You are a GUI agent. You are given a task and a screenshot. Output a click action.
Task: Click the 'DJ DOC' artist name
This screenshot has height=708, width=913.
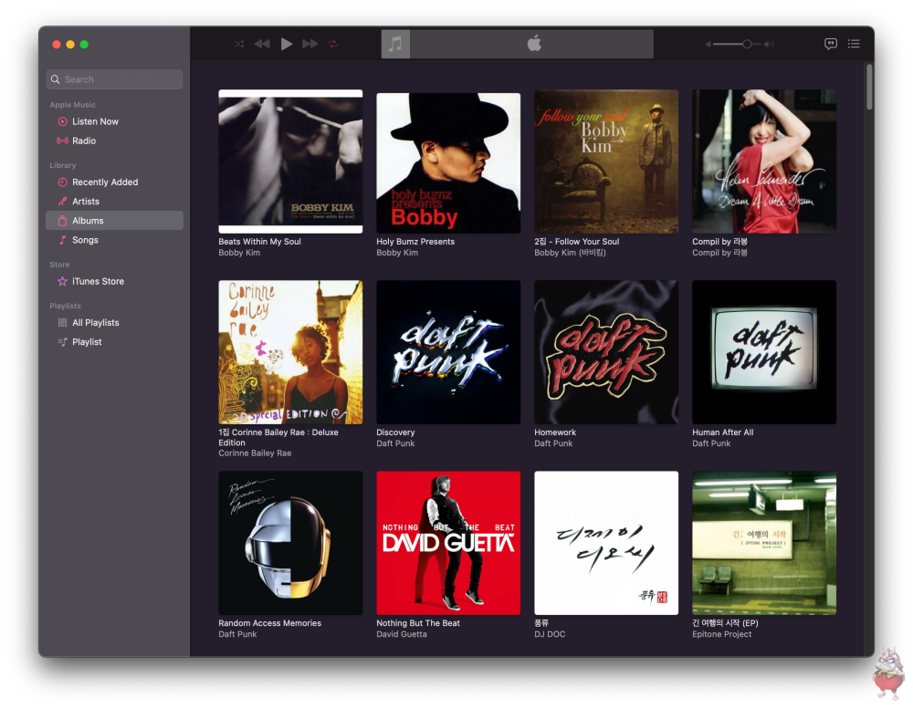point(550,634)
